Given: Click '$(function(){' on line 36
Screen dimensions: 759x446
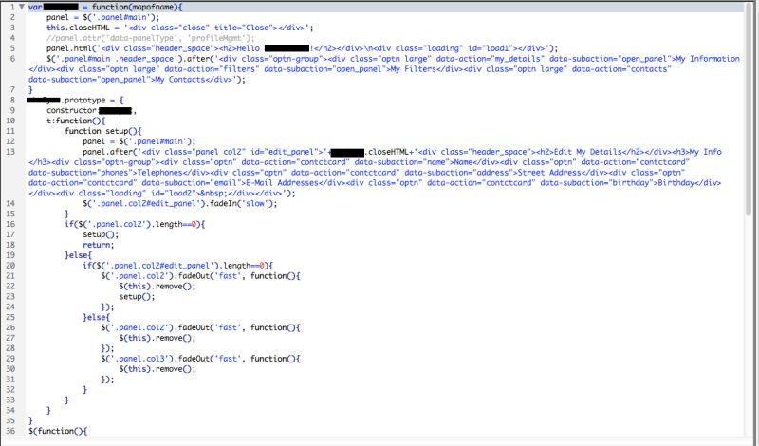Looking at the screenshot, I should pyautogui.click(x=58, y=431).
